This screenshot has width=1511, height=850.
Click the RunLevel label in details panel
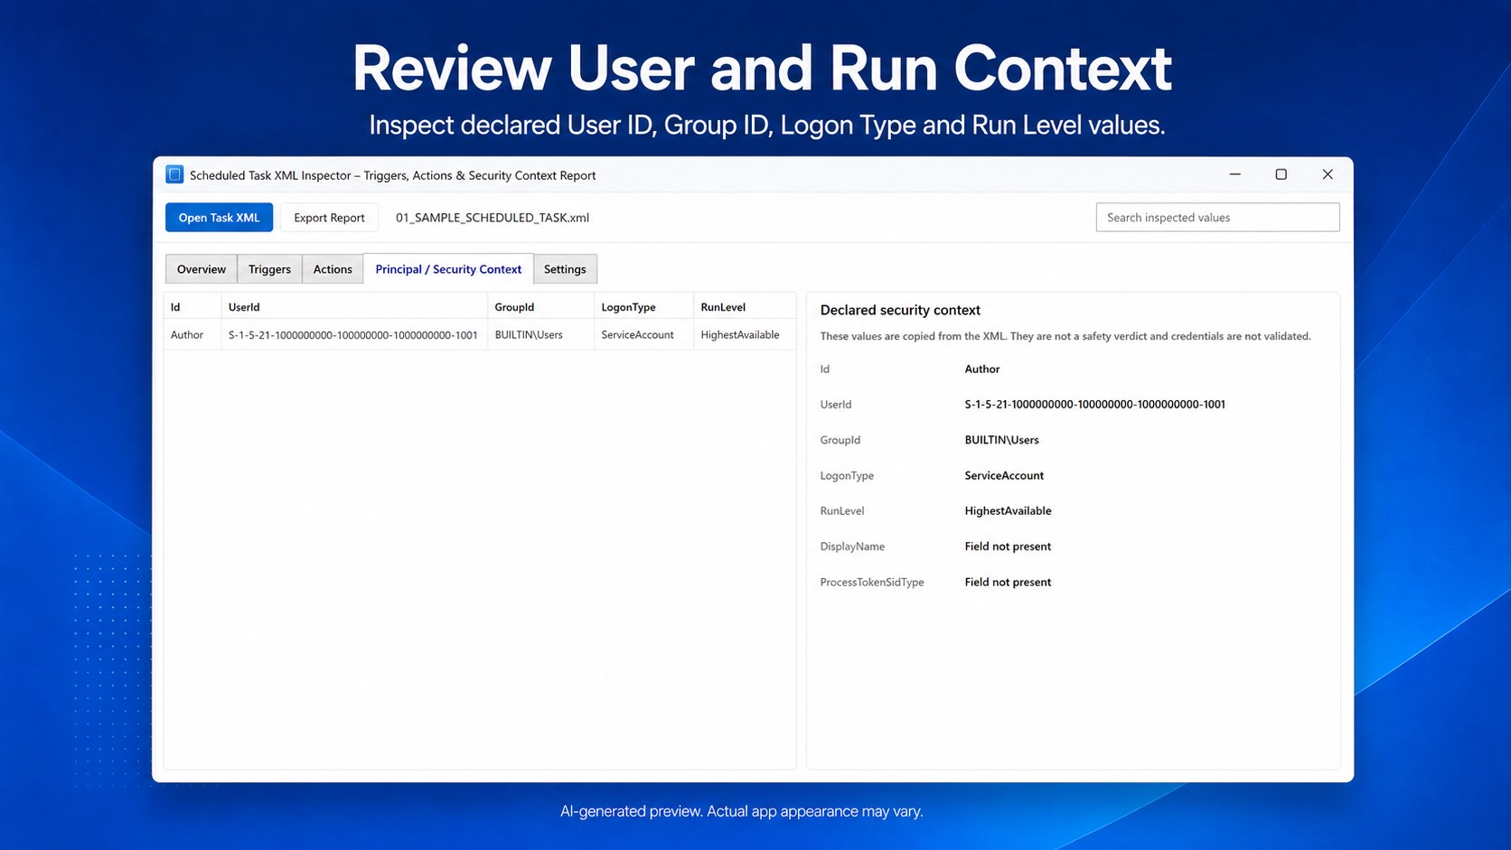pyautogui.click(x=842, y=511)
